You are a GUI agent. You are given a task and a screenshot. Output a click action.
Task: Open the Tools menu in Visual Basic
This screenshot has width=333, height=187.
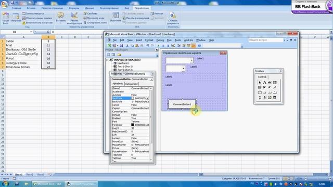point(178,40)
